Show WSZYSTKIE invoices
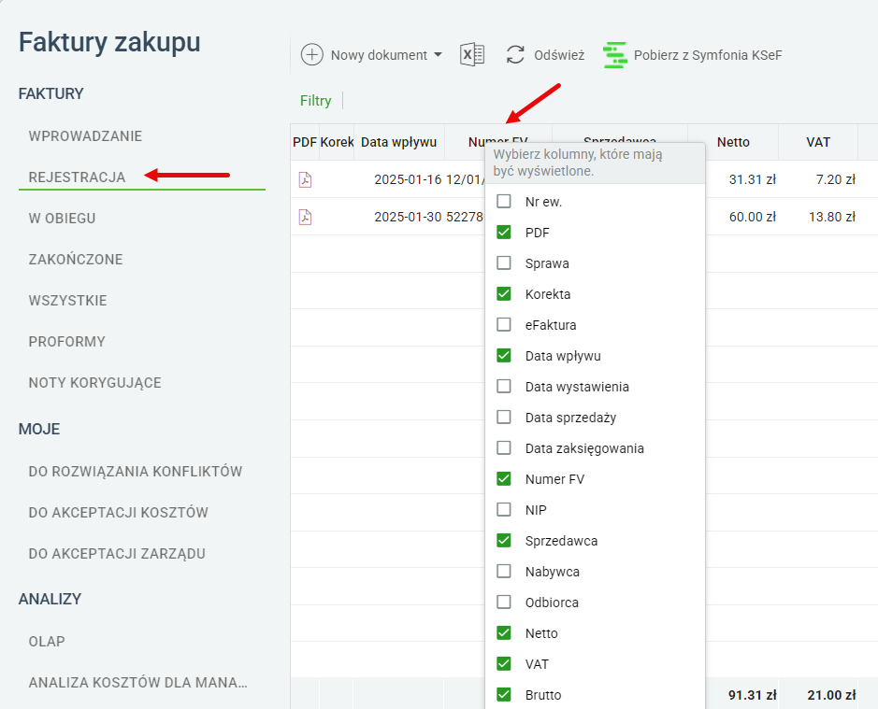878x709 pixels. click(x=67, y=301)
